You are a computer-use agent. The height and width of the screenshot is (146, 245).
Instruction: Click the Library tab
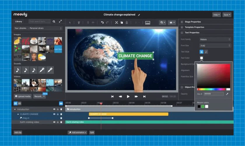[x=19, y=21]
